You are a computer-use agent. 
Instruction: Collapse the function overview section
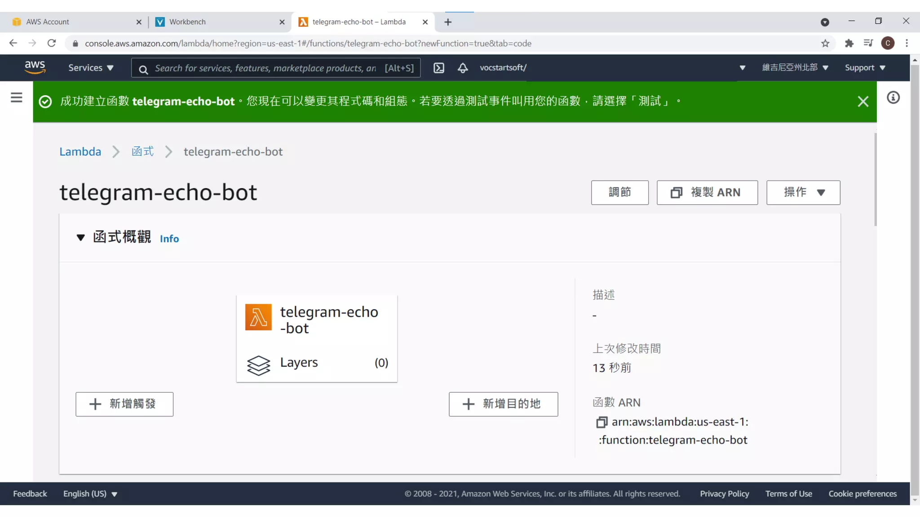81,237
